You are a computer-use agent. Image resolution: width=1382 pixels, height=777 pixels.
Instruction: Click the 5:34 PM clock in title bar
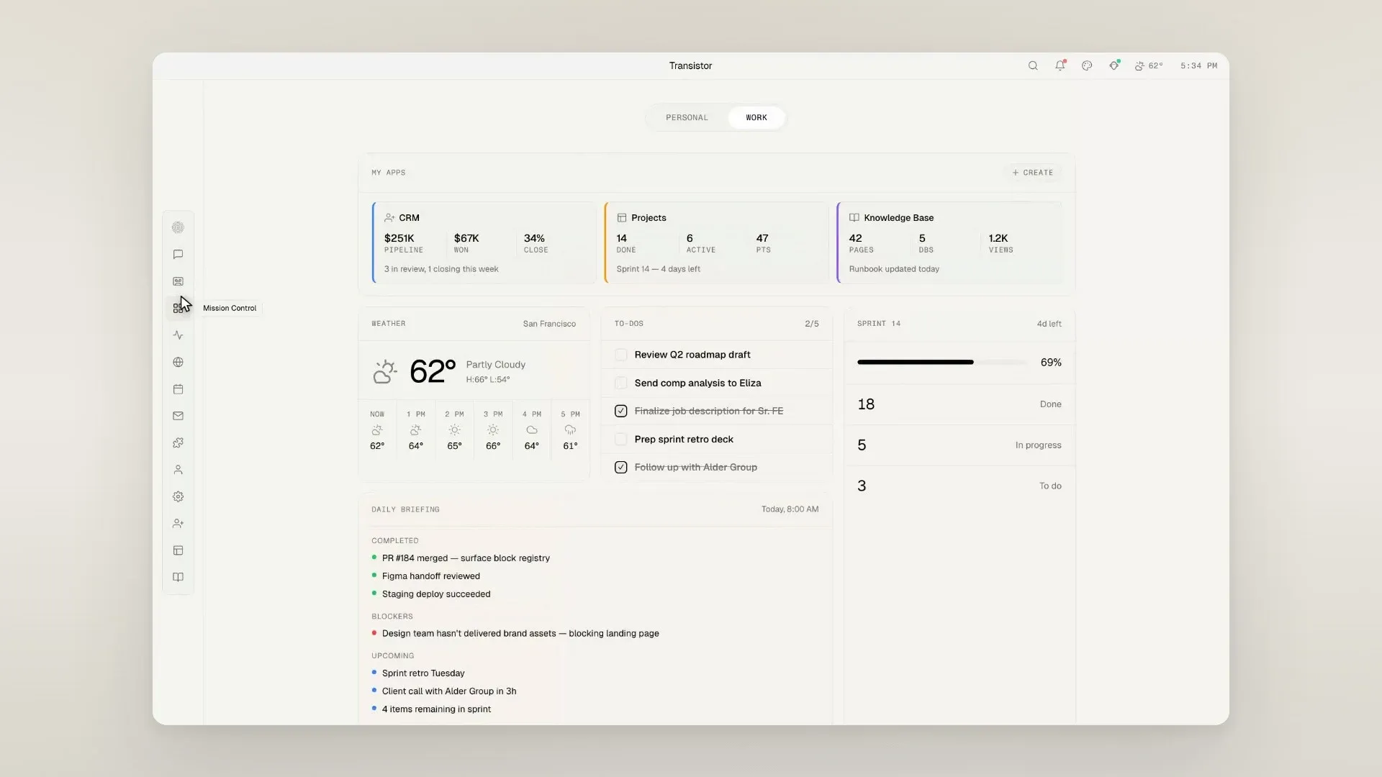[x=1198, y=65]
